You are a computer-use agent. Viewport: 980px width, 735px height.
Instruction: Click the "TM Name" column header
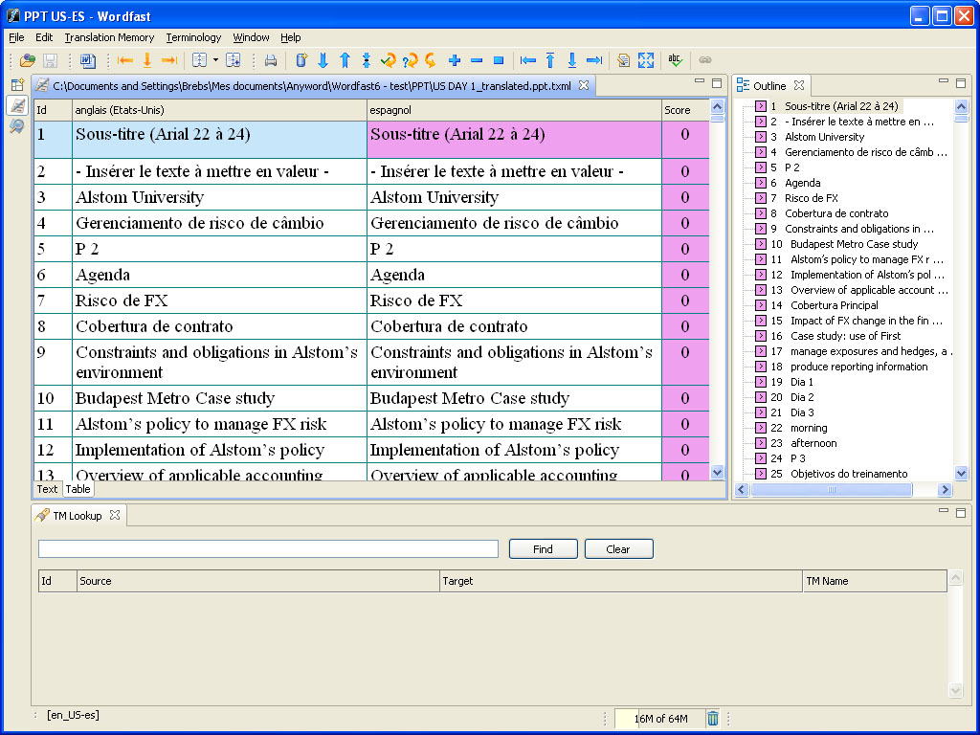875,581
